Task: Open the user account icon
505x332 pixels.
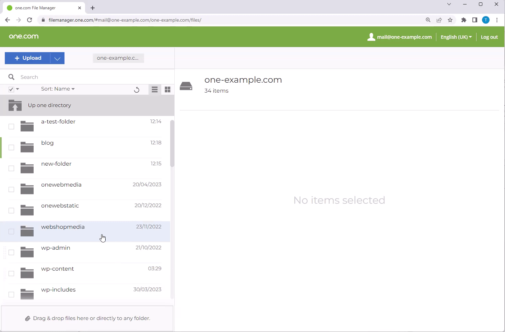Action: pyautogui.click(x=371, y=37)
